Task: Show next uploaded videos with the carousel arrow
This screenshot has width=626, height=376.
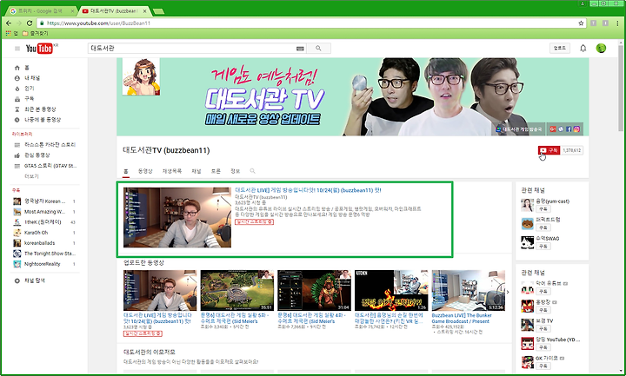Action: [508, 293]
